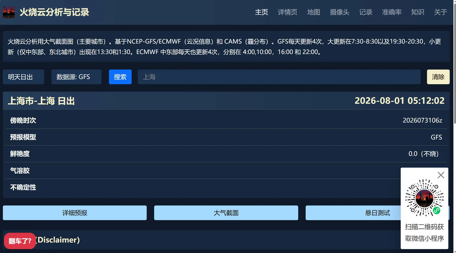Screen dimensions: 456x253
Task: Click the GFS model value text
Action: pos(436,137)
